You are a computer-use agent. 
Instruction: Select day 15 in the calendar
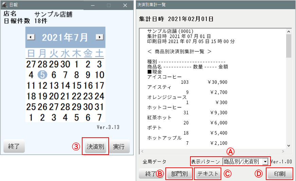(x=77, y=85)
